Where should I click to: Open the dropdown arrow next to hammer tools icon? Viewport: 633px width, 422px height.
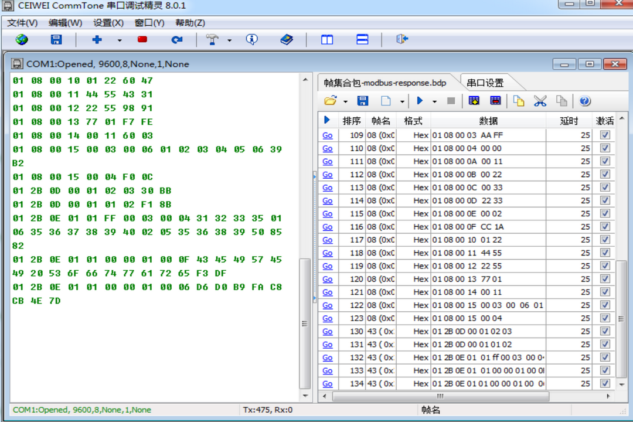tap(229, 40)
